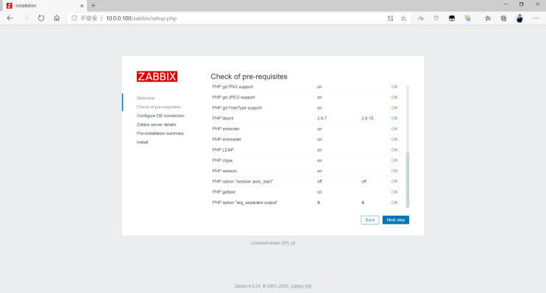Select Check of pre-requisites step

158,107
